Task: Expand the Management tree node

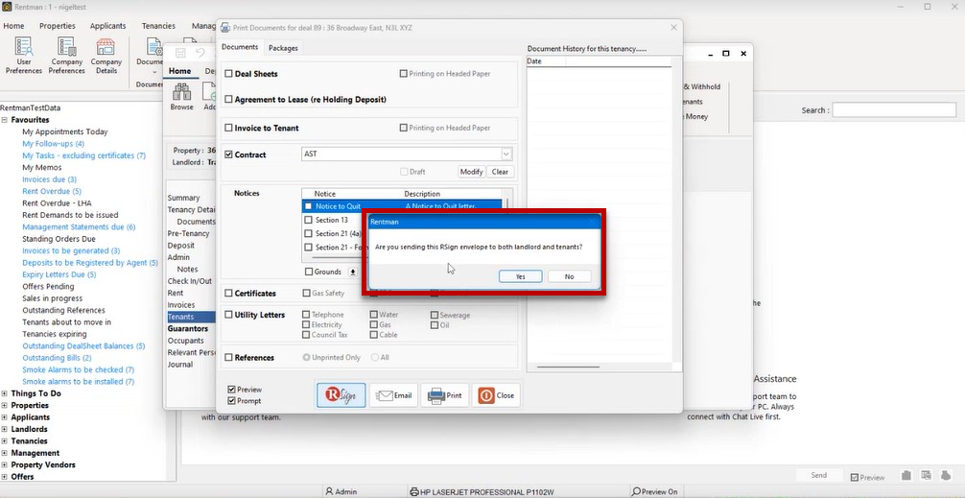Action: click(x=5, y=453)
